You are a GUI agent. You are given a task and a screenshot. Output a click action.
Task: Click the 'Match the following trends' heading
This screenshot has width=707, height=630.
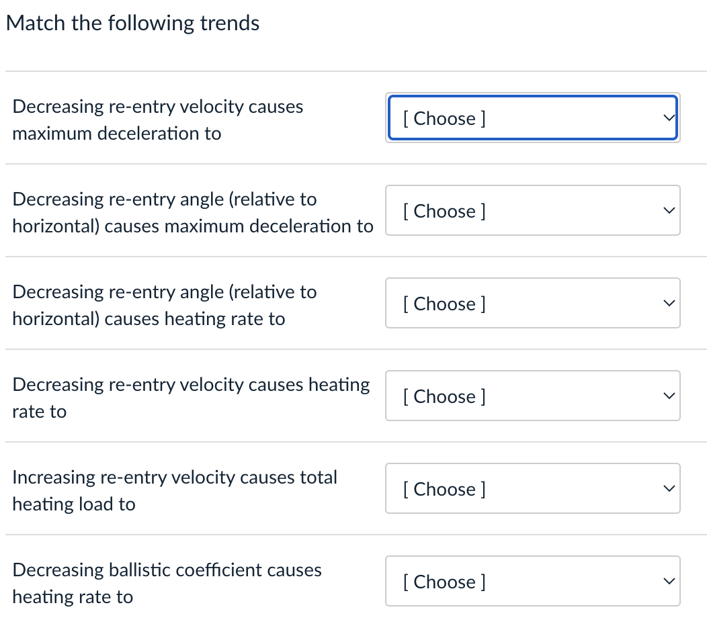coord(132,24)
